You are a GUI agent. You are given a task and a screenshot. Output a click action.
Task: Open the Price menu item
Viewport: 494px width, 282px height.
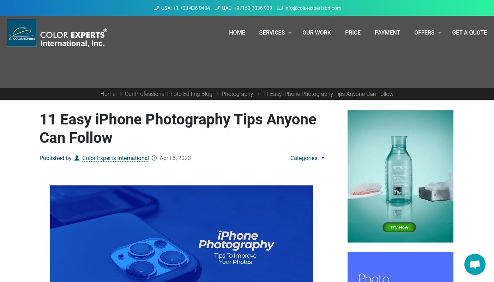pyautogui.click(x=353, y=32)
